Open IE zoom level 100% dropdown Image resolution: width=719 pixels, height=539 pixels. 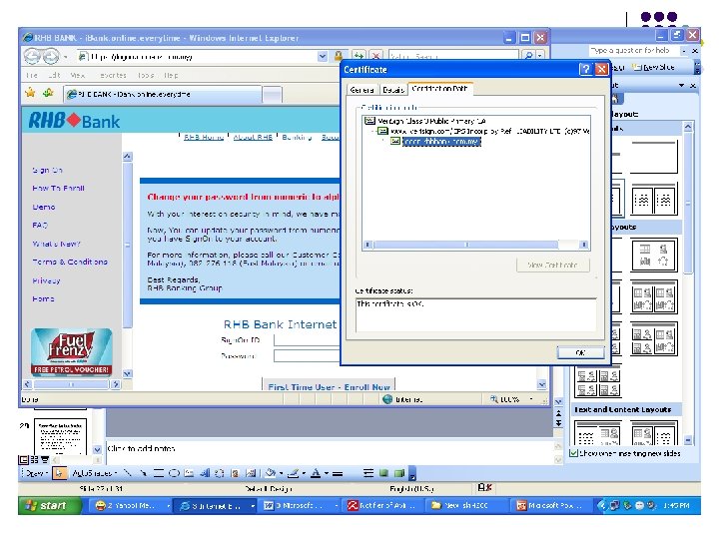[x=531, y=399]
